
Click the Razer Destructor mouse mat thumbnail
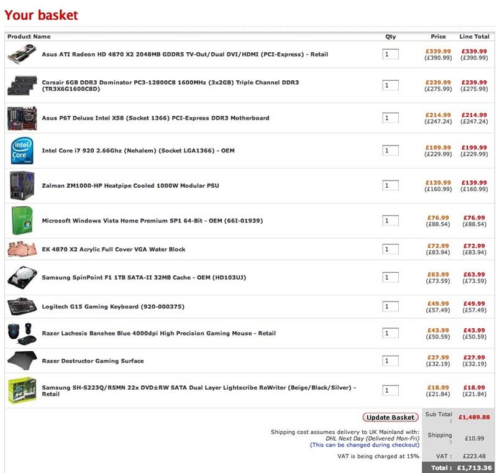22,360
